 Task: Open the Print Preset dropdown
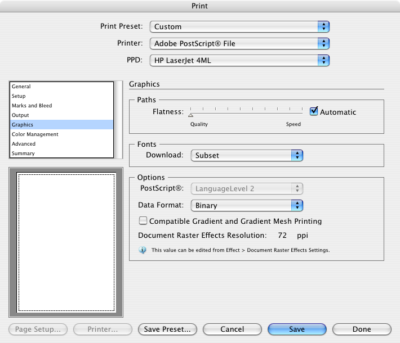coord(239,26)
